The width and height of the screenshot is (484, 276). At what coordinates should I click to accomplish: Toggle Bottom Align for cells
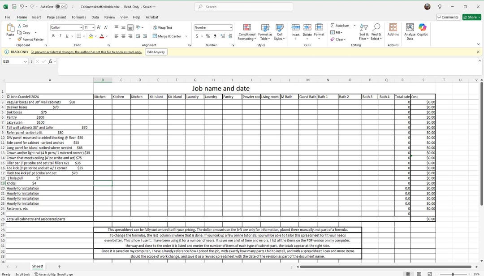[x=130, y=27]
